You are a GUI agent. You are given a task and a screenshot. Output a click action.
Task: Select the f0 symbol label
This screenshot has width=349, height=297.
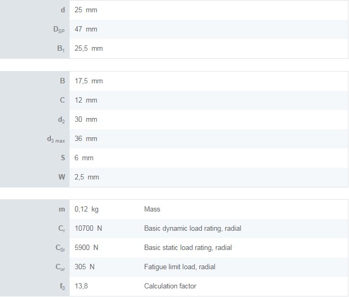click(x=62, y=286)
